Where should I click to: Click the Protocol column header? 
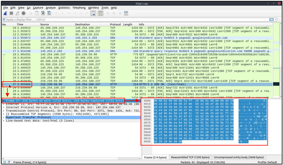pos(115,24)
